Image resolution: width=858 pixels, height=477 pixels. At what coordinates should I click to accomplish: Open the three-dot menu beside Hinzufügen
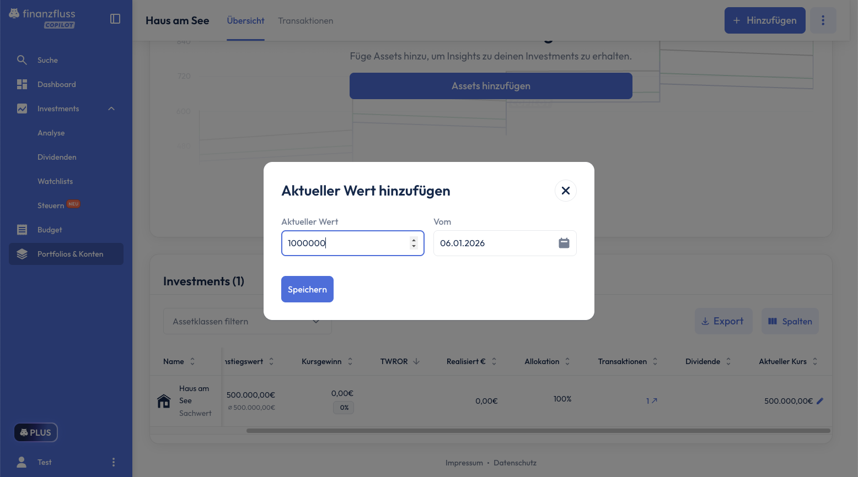tap(823, 20)
